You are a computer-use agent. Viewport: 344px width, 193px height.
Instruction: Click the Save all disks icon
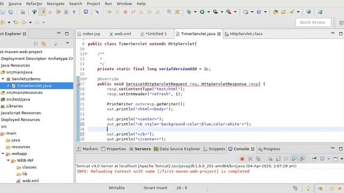coord(11,12)
